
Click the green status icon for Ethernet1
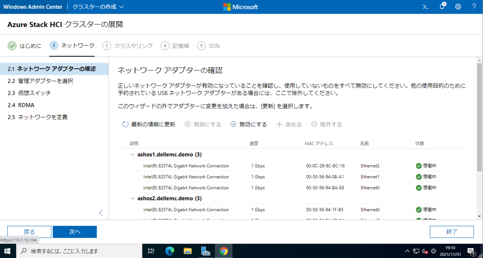pyautogui.click(x=419, y=177)
